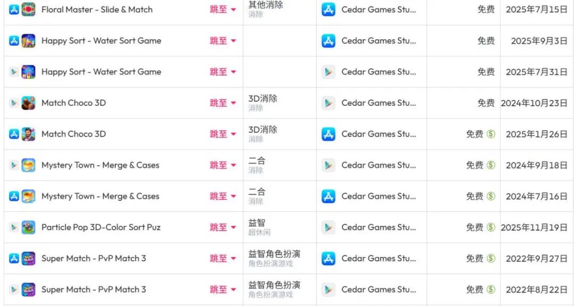Click the publisher Google Play icon in Particle Pop row
This screenshot has height=306, width=574.
pyautogui.click(x=328, y=227)
